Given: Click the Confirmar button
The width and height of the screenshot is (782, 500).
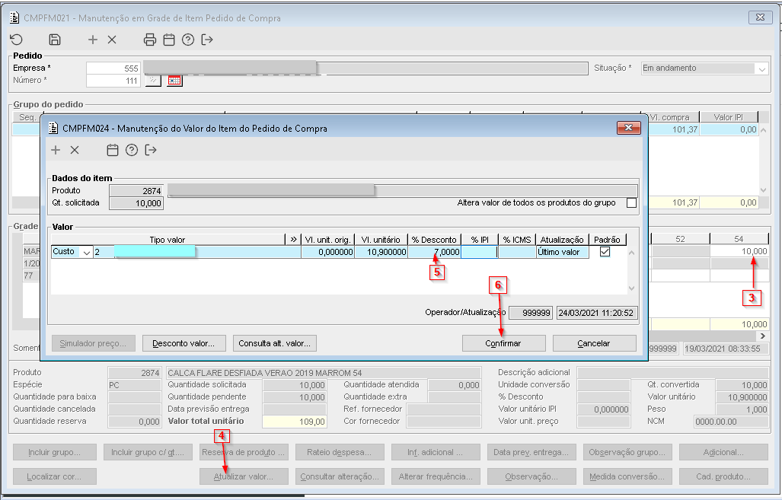Looking at the screenshot, I should point(504,343).
